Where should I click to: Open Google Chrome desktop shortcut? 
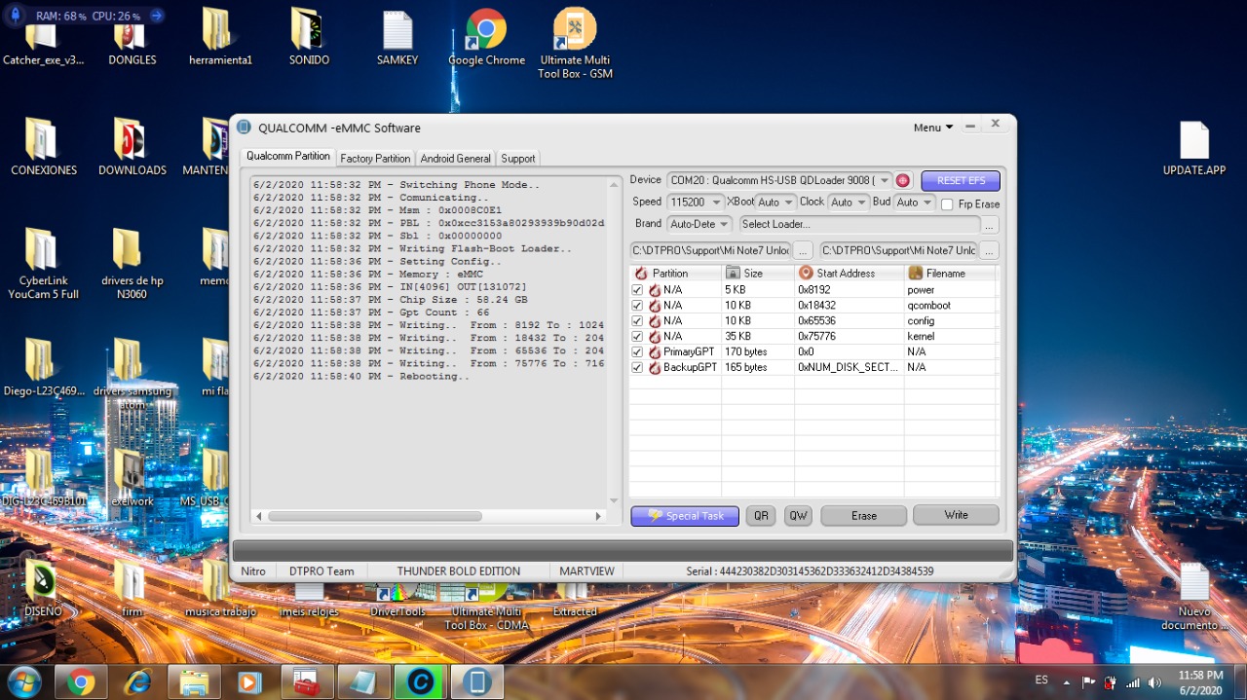(x=486, y=37)
